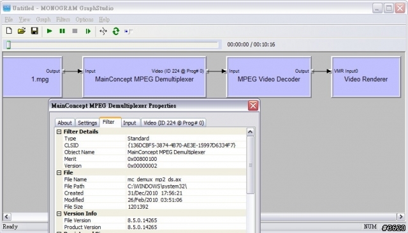
Task: Switch to the Settings tab
Action: tap(87, 123)
